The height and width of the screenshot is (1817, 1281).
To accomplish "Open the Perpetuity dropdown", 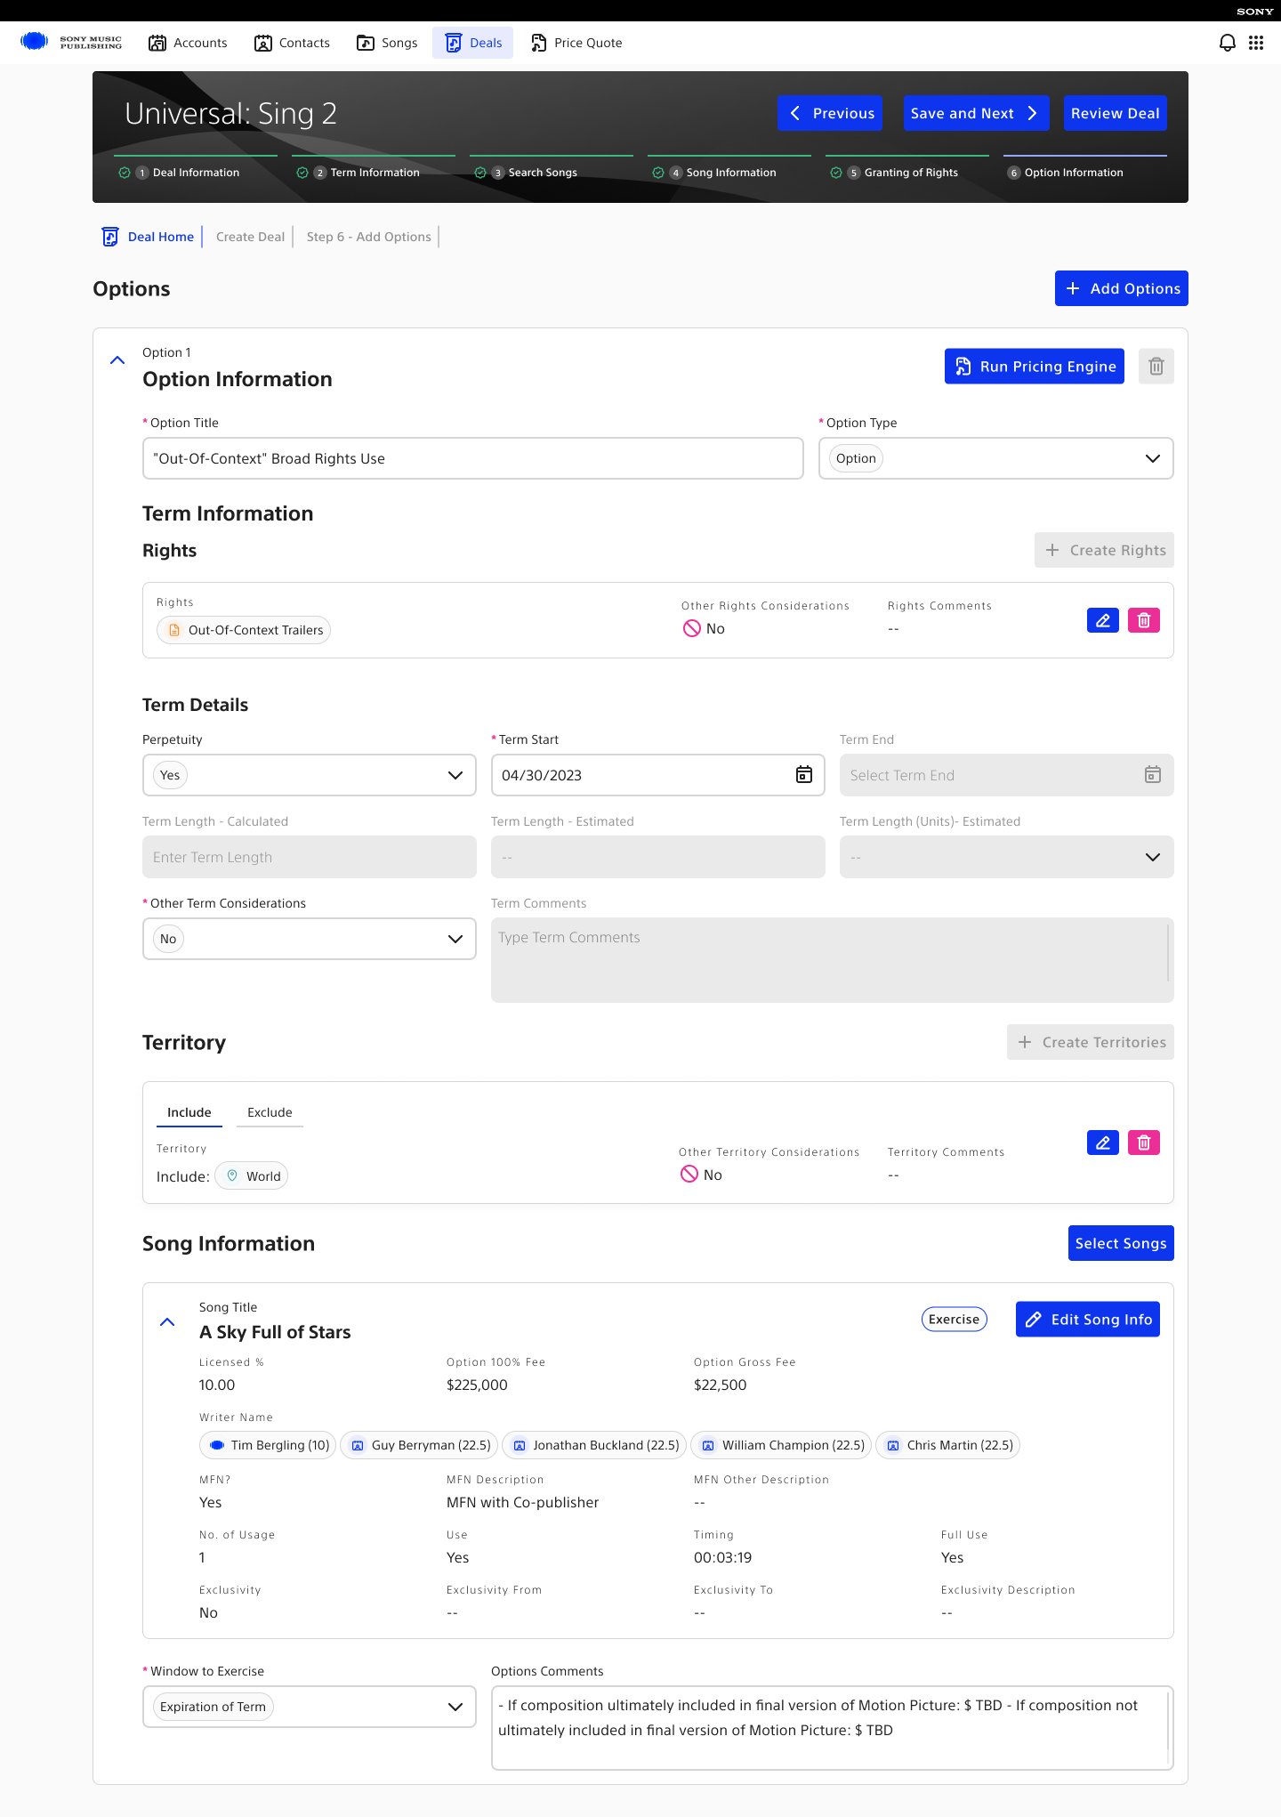I will point(310,775).
